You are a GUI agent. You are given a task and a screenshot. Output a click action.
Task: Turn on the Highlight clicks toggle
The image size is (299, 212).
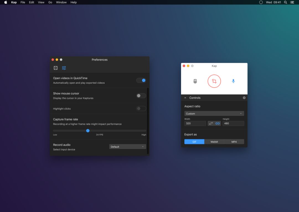point(141,108)
